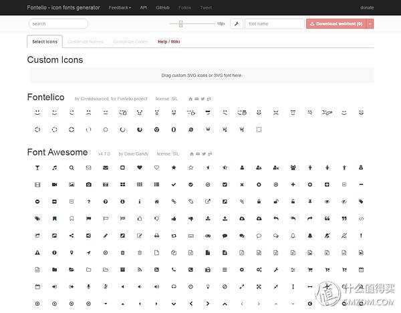401x313 pixels.
Task: Select the pencil icon
Action: [x=106, y=236]
